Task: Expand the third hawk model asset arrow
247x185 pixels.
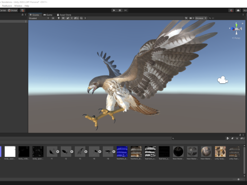Action: tap(86, 152)
